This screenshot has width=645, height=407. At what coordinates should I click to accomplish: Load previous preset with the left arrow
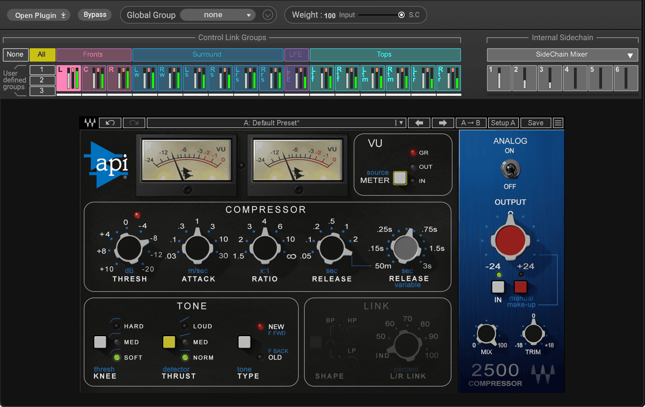[x=419, y=123]
